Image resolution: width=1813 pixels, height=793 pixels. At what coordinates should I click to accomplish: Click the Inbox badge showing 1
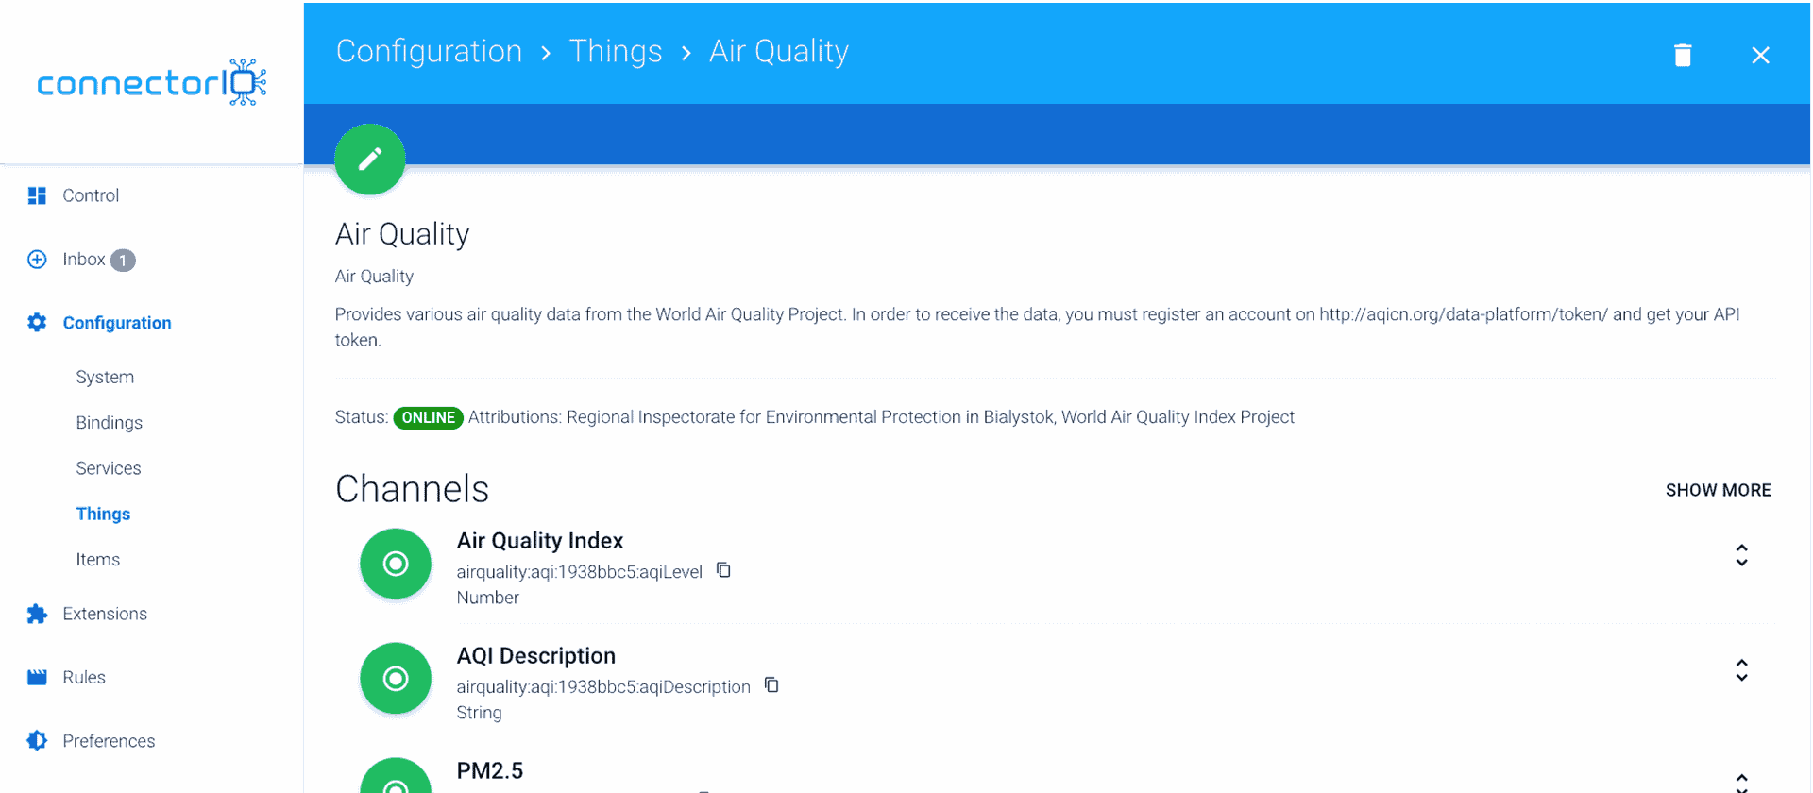(x=123, y=261)
